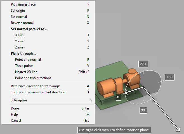This screenshot has height=134, width=184.
Task: Toggle angle measurement direction
Action: click(x=38, y=92)
